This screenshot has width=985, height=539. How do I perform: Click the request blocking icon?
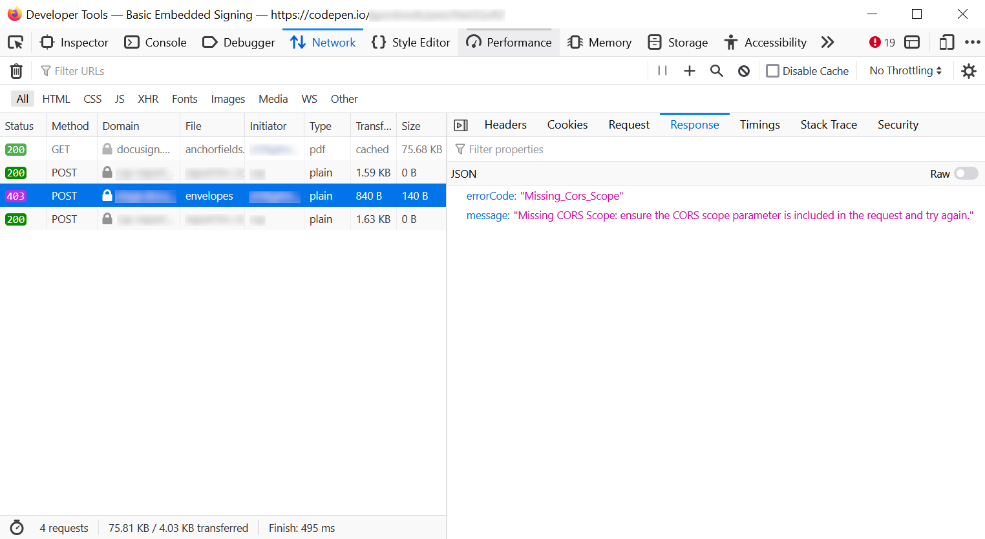(743, 70)
